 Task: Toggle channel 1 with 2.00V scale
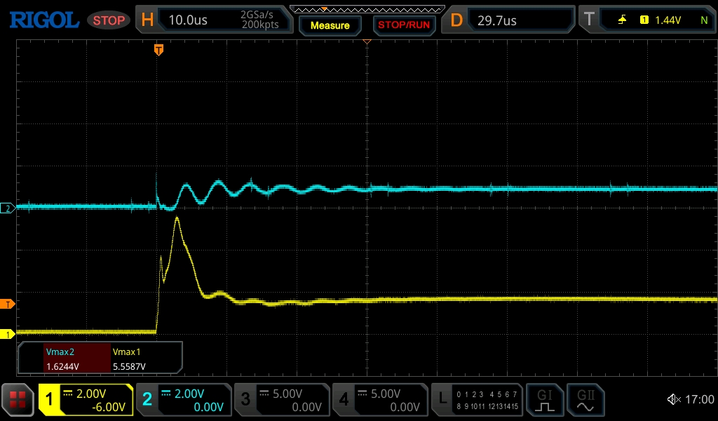[86, 400]
